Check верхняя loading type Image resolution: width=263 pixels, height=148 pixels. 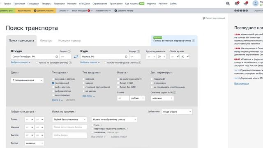(83, 79)
